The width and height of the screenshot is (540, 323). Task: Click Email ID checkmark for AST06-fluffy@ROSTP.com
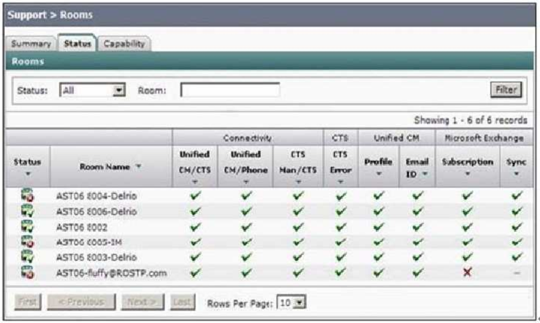[417, 273]
